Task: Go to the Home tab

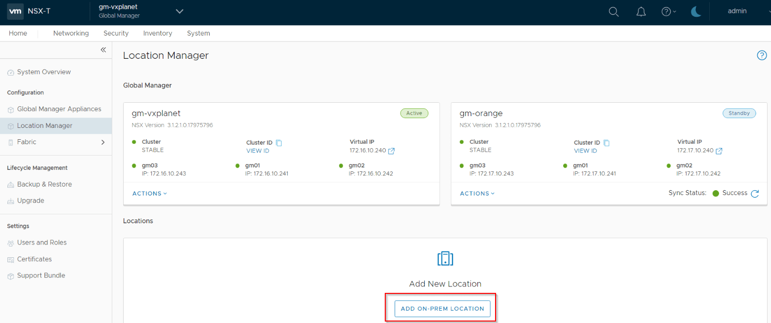Action: coord(18,33)
